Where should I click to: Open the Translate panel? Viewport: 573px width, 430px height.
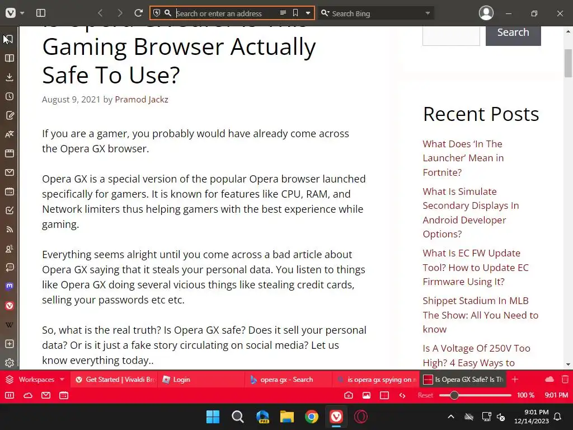10,134
